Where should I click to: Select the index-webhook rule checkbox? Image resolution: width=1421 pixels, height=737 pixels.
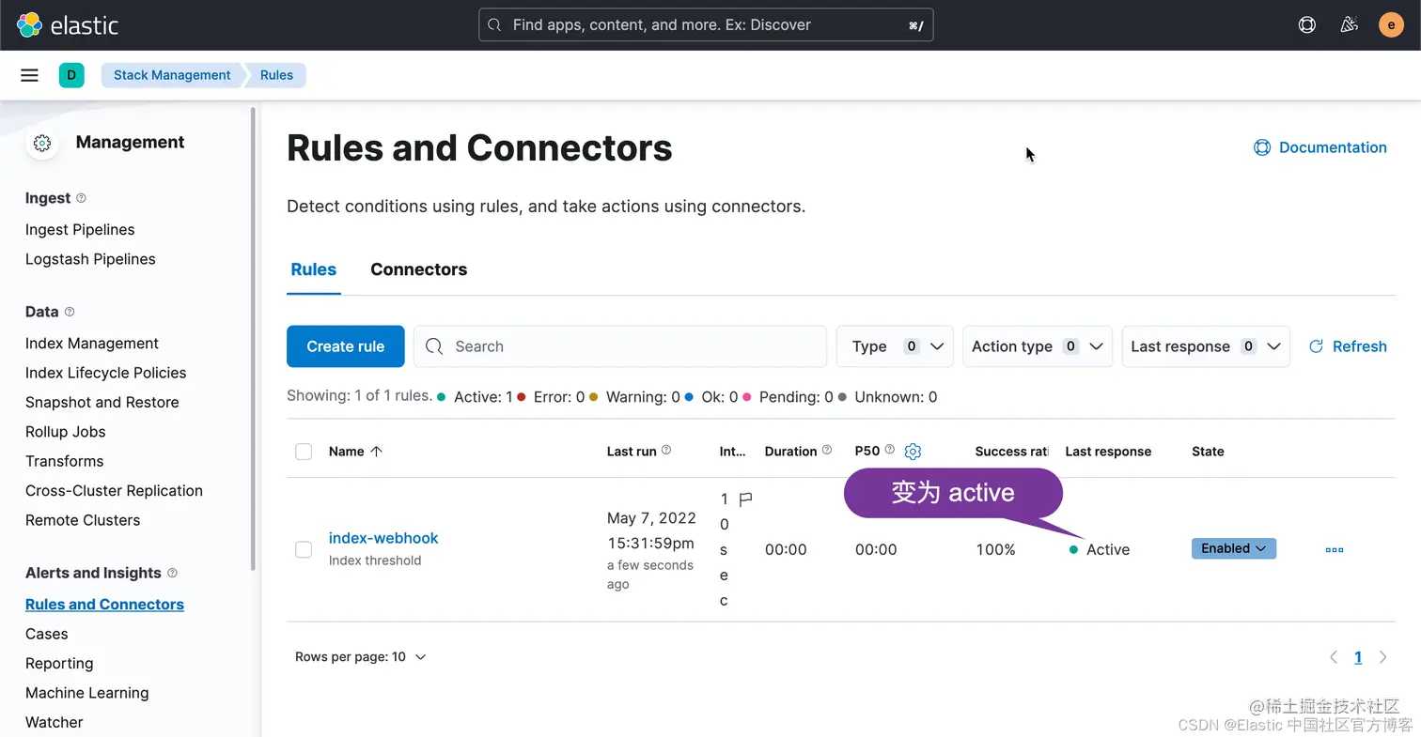click(304, 549)
